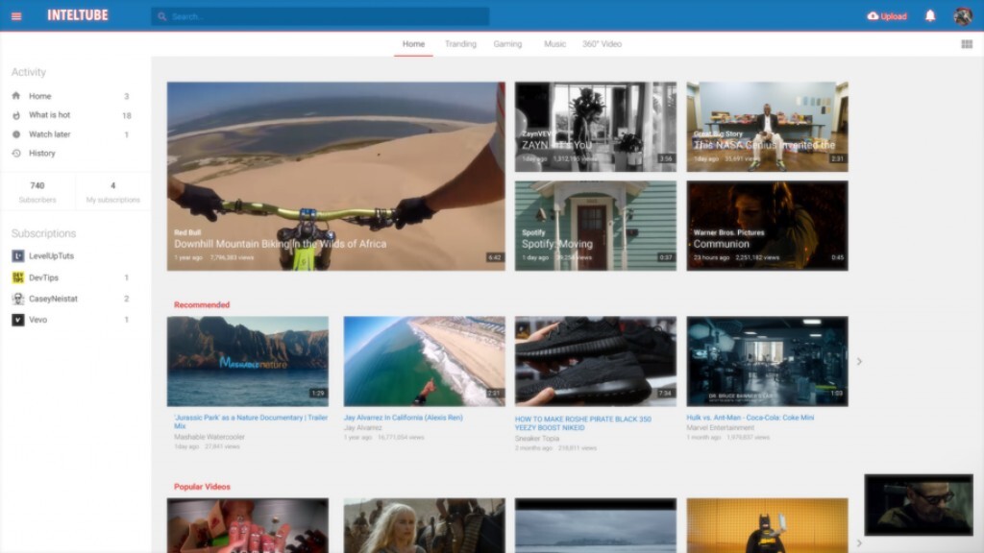The image size is (984, 553).
Task: Click the Home icon in sidebar
Action: [x=16, y=96]
